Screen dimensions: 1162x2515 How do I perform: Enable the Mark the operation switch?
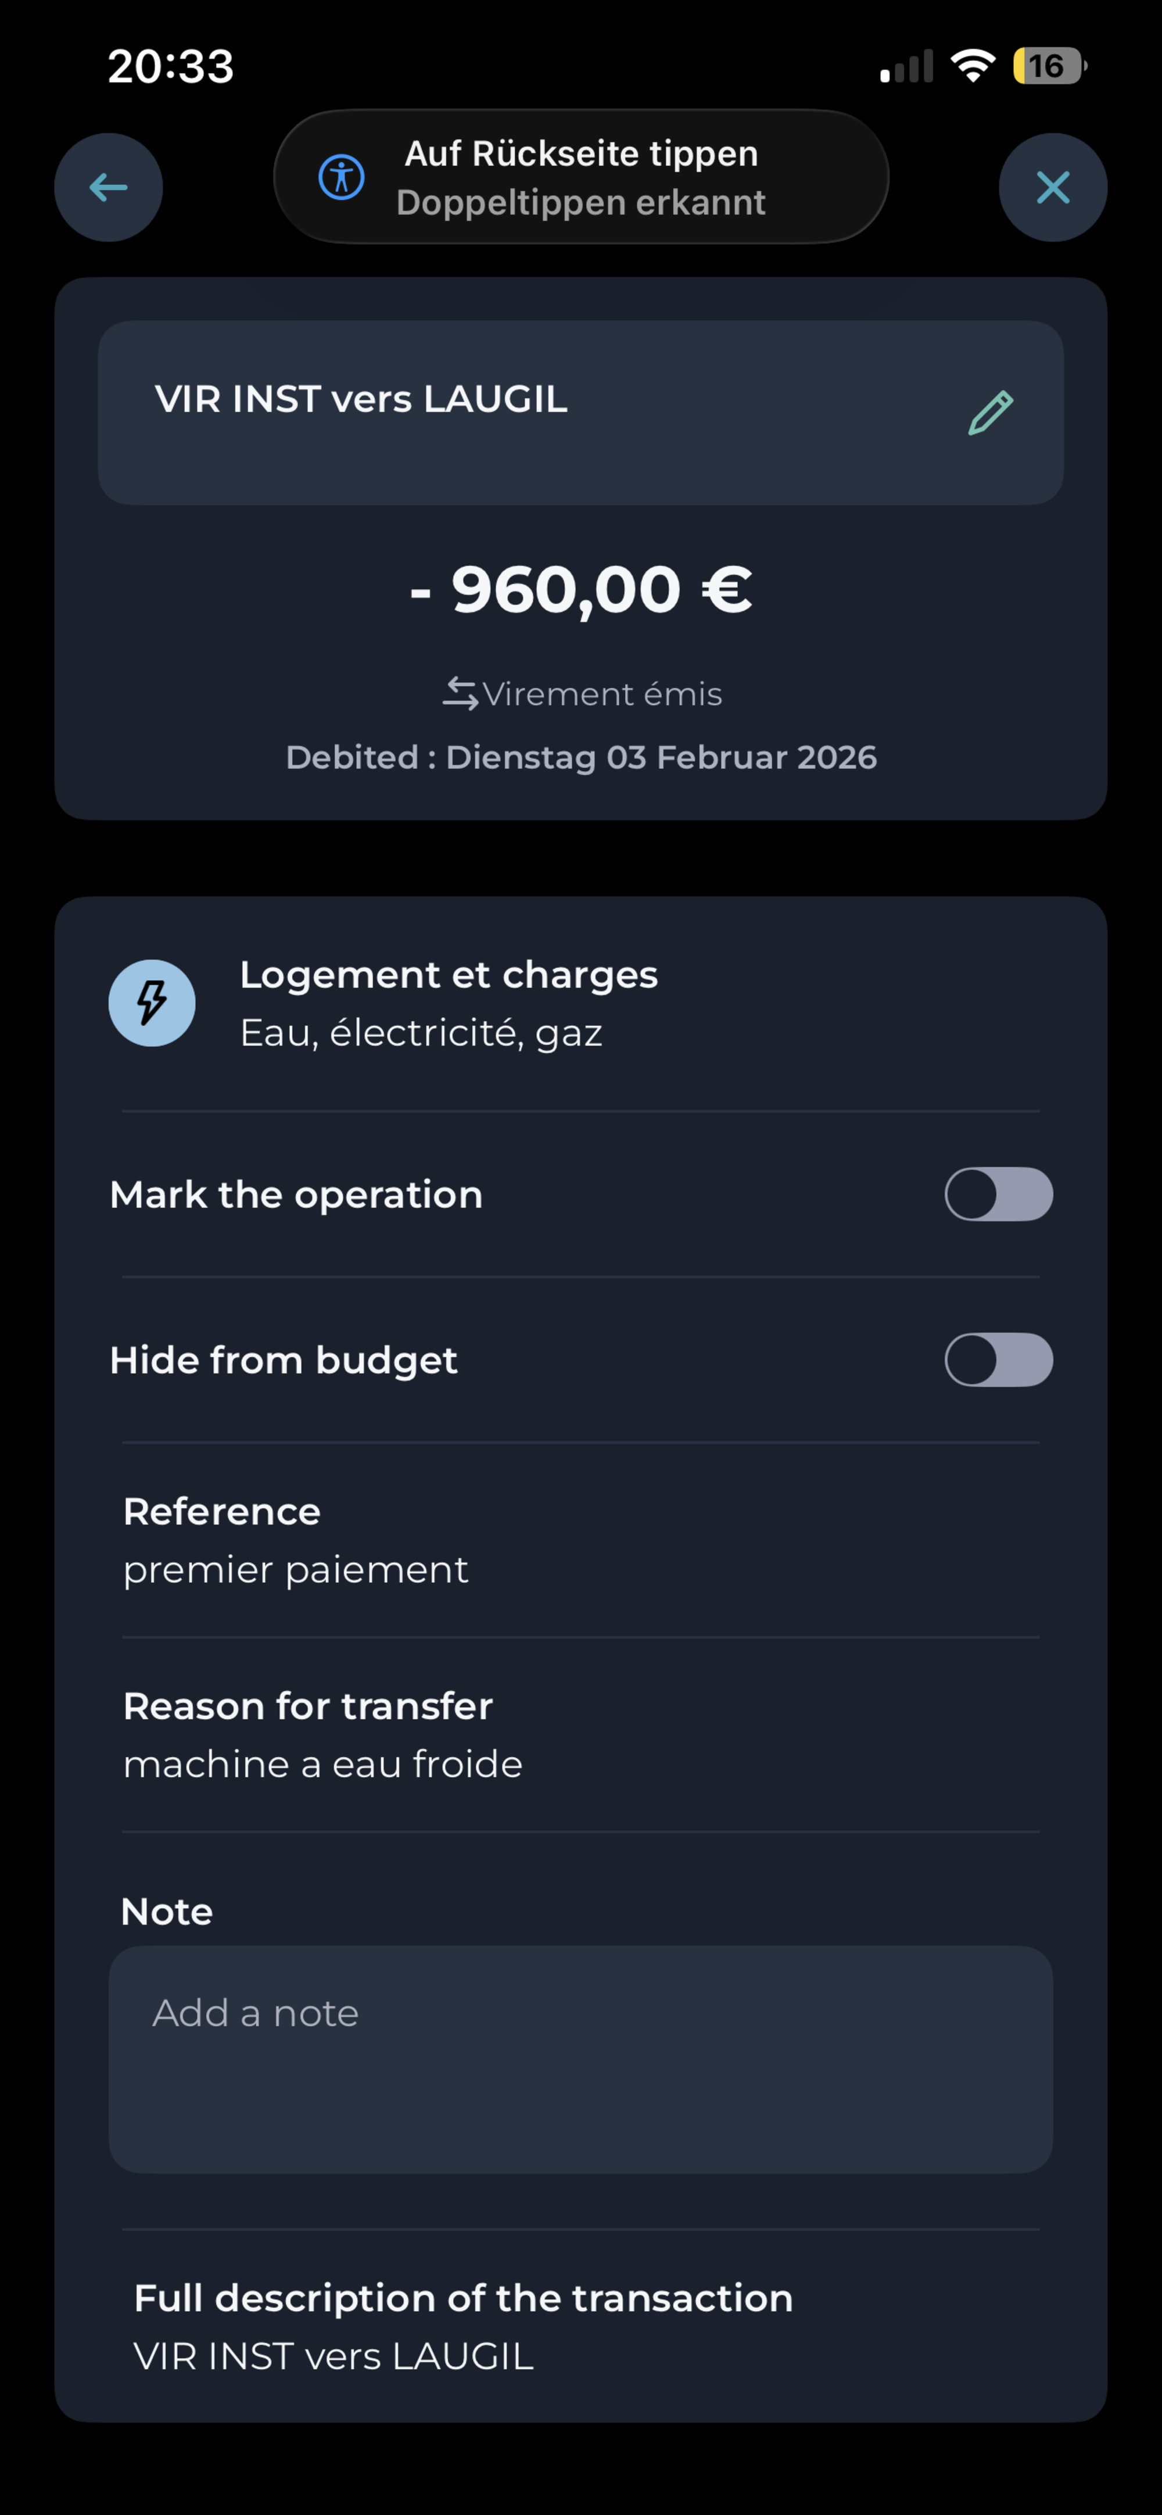[998, 1194]
